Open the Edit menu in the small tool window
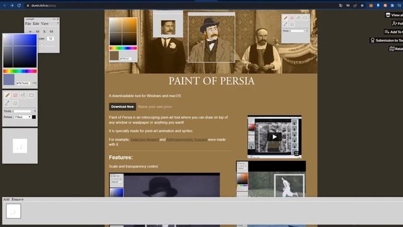Screen dimensions: 403x227 coord(36,23)
